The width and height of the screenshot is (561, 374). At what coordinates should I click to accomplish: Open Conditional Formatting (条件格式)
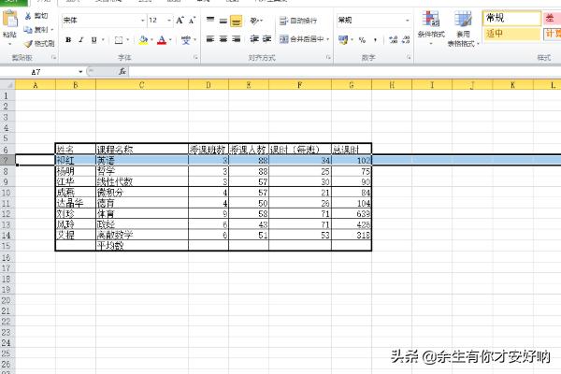point(431,28)
